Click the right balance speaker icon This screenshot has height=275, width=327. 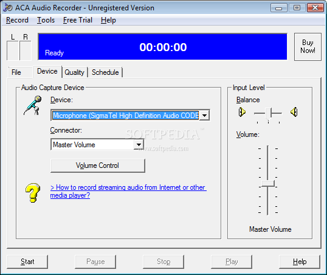click(294, 112)
